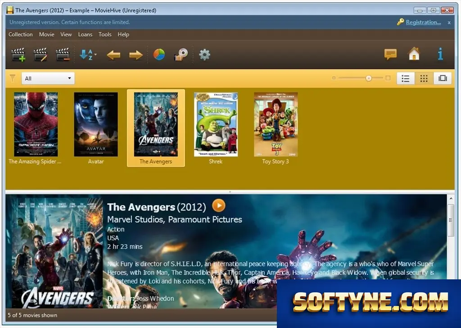Click the Add movie clapperboard icon
461x328 pixels.
pos(18,55)
